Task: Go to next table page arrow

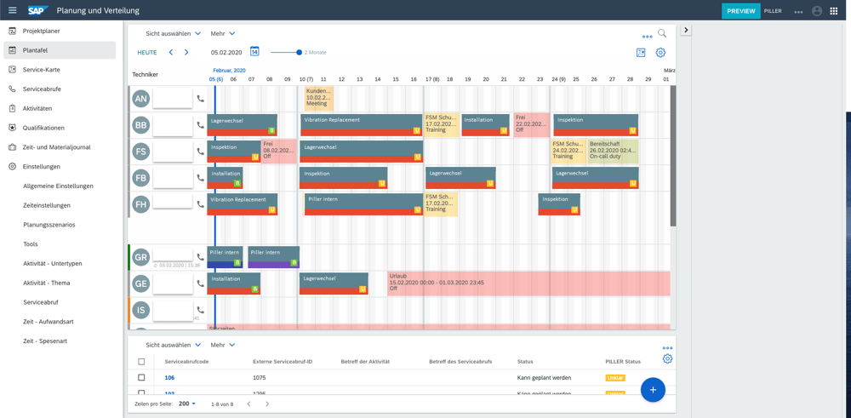Action: [x=267, y=404]
